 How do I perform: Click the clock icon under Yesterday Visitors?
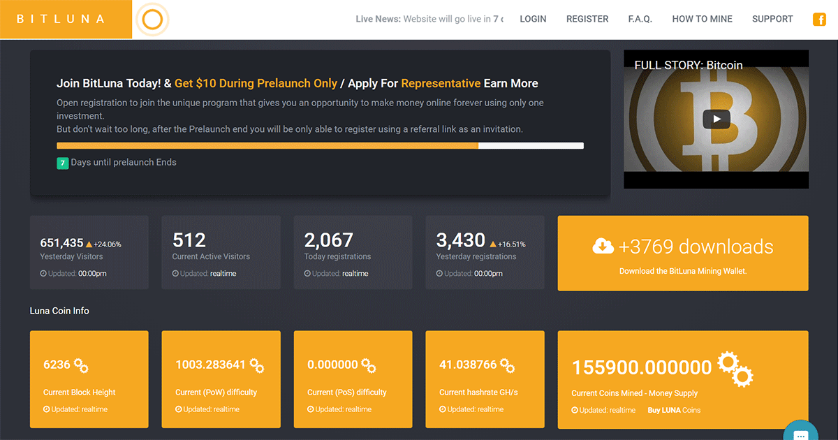(44, 274)
